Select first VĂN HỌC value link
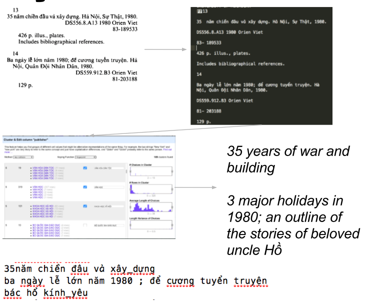 coord(37,185)
